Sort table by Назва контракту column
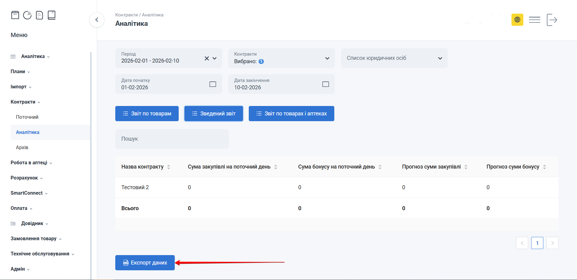This screenshot has width=577, height=280. (x=169, y=167)
